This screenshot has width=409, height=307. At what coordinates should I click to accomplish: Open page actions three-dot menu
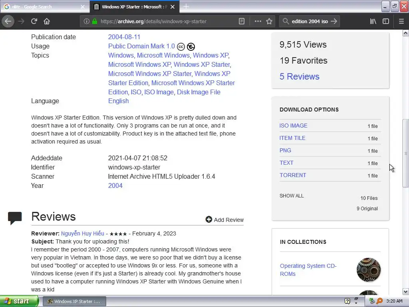point(258,21)
